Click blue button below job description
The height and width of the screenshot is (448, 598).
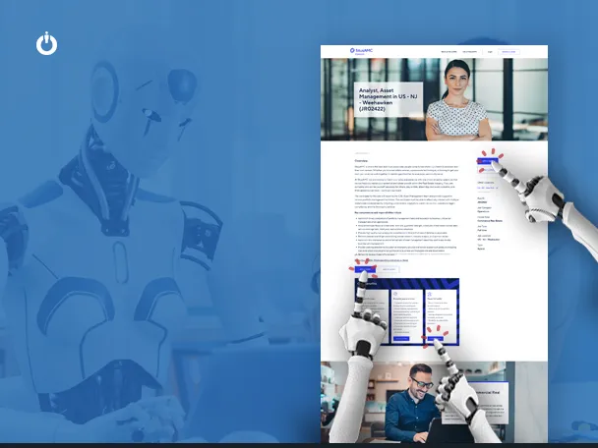point(365,269)
